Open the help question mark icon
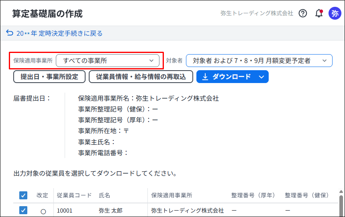Viewport: 345px width, 217px height. coord(303,13)
